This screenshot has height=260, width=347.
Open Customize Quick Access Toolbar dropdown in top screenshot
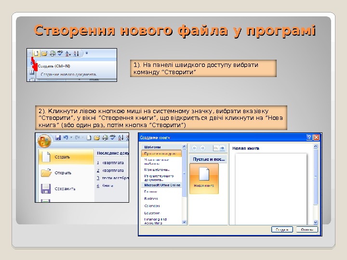(x=87, y=53)
